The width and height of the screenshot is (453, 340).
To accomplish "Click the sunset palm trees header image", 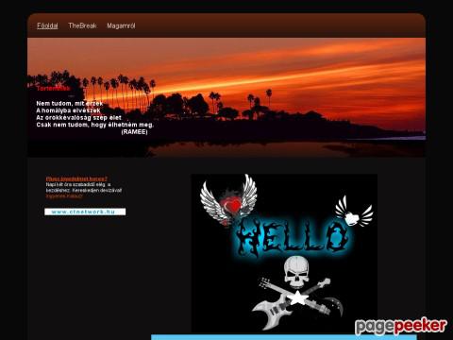I will click(x=226, y=97).
